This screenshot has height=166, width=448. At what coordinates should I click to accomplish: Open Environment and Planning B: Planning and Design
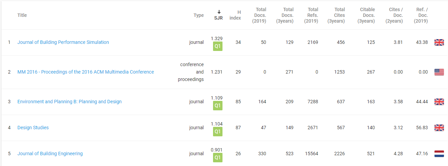pos(70,102)
